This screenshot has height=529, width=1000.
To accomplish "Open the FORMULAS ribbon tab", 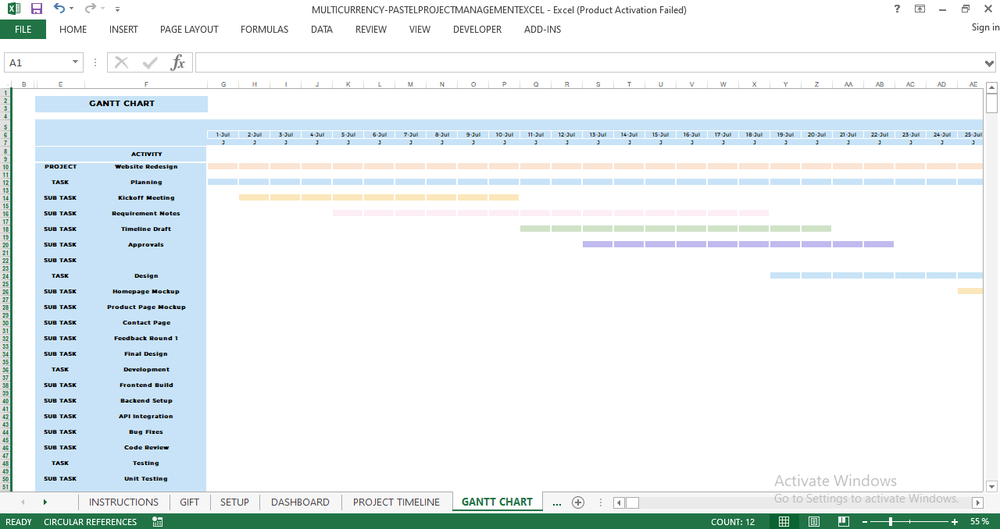I will [x=264, y=30].
